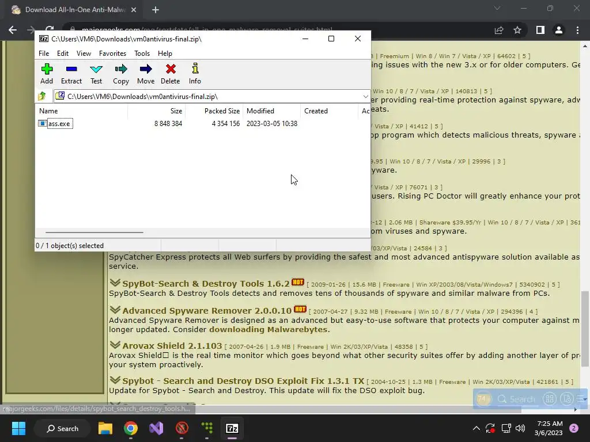Toggle the Chrome side panel icon
This screenshot has height=442, width=590.
pos(540,30)
